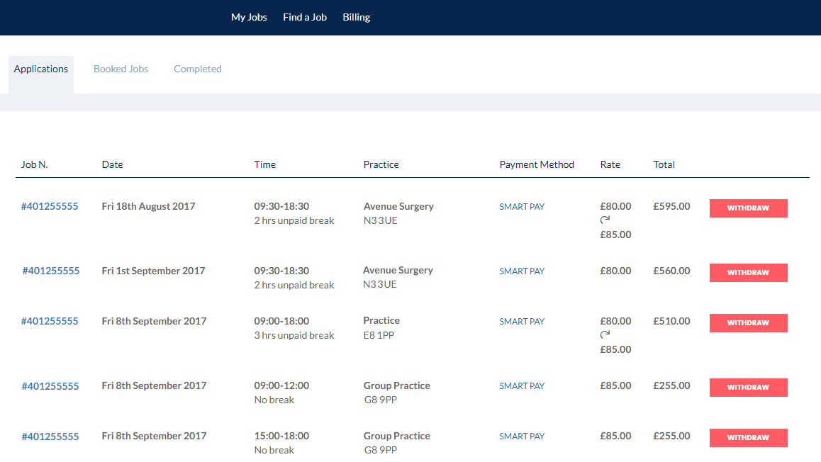The width and height of the screenshot is (821, 462).
Task: Click the Payment Method column header
Action: [x=537, y=164]
